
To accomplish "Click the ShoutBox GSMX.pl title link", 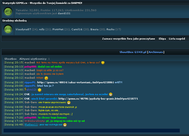I will click(133, 52).
